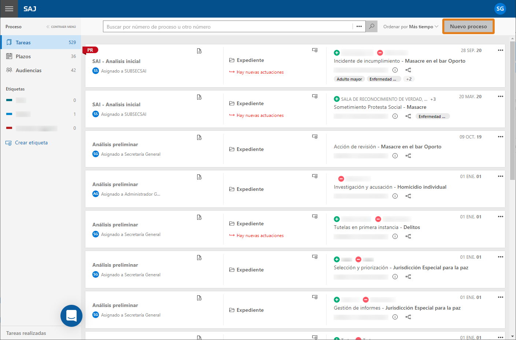The height and width of the screenshot is (340, 516).
Task: Open hierarchy icon for Incidente de incumplimiento
Action: pyautogui.click(x=408, y=70)
